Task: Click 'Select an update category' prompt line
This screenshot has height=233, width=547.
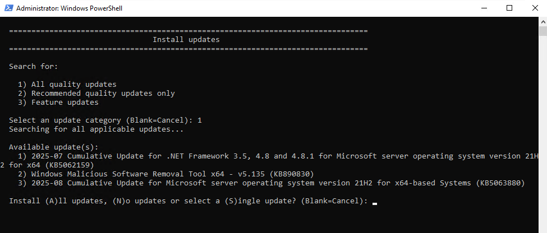Action: pyautogui.click(x=105, y=120)
